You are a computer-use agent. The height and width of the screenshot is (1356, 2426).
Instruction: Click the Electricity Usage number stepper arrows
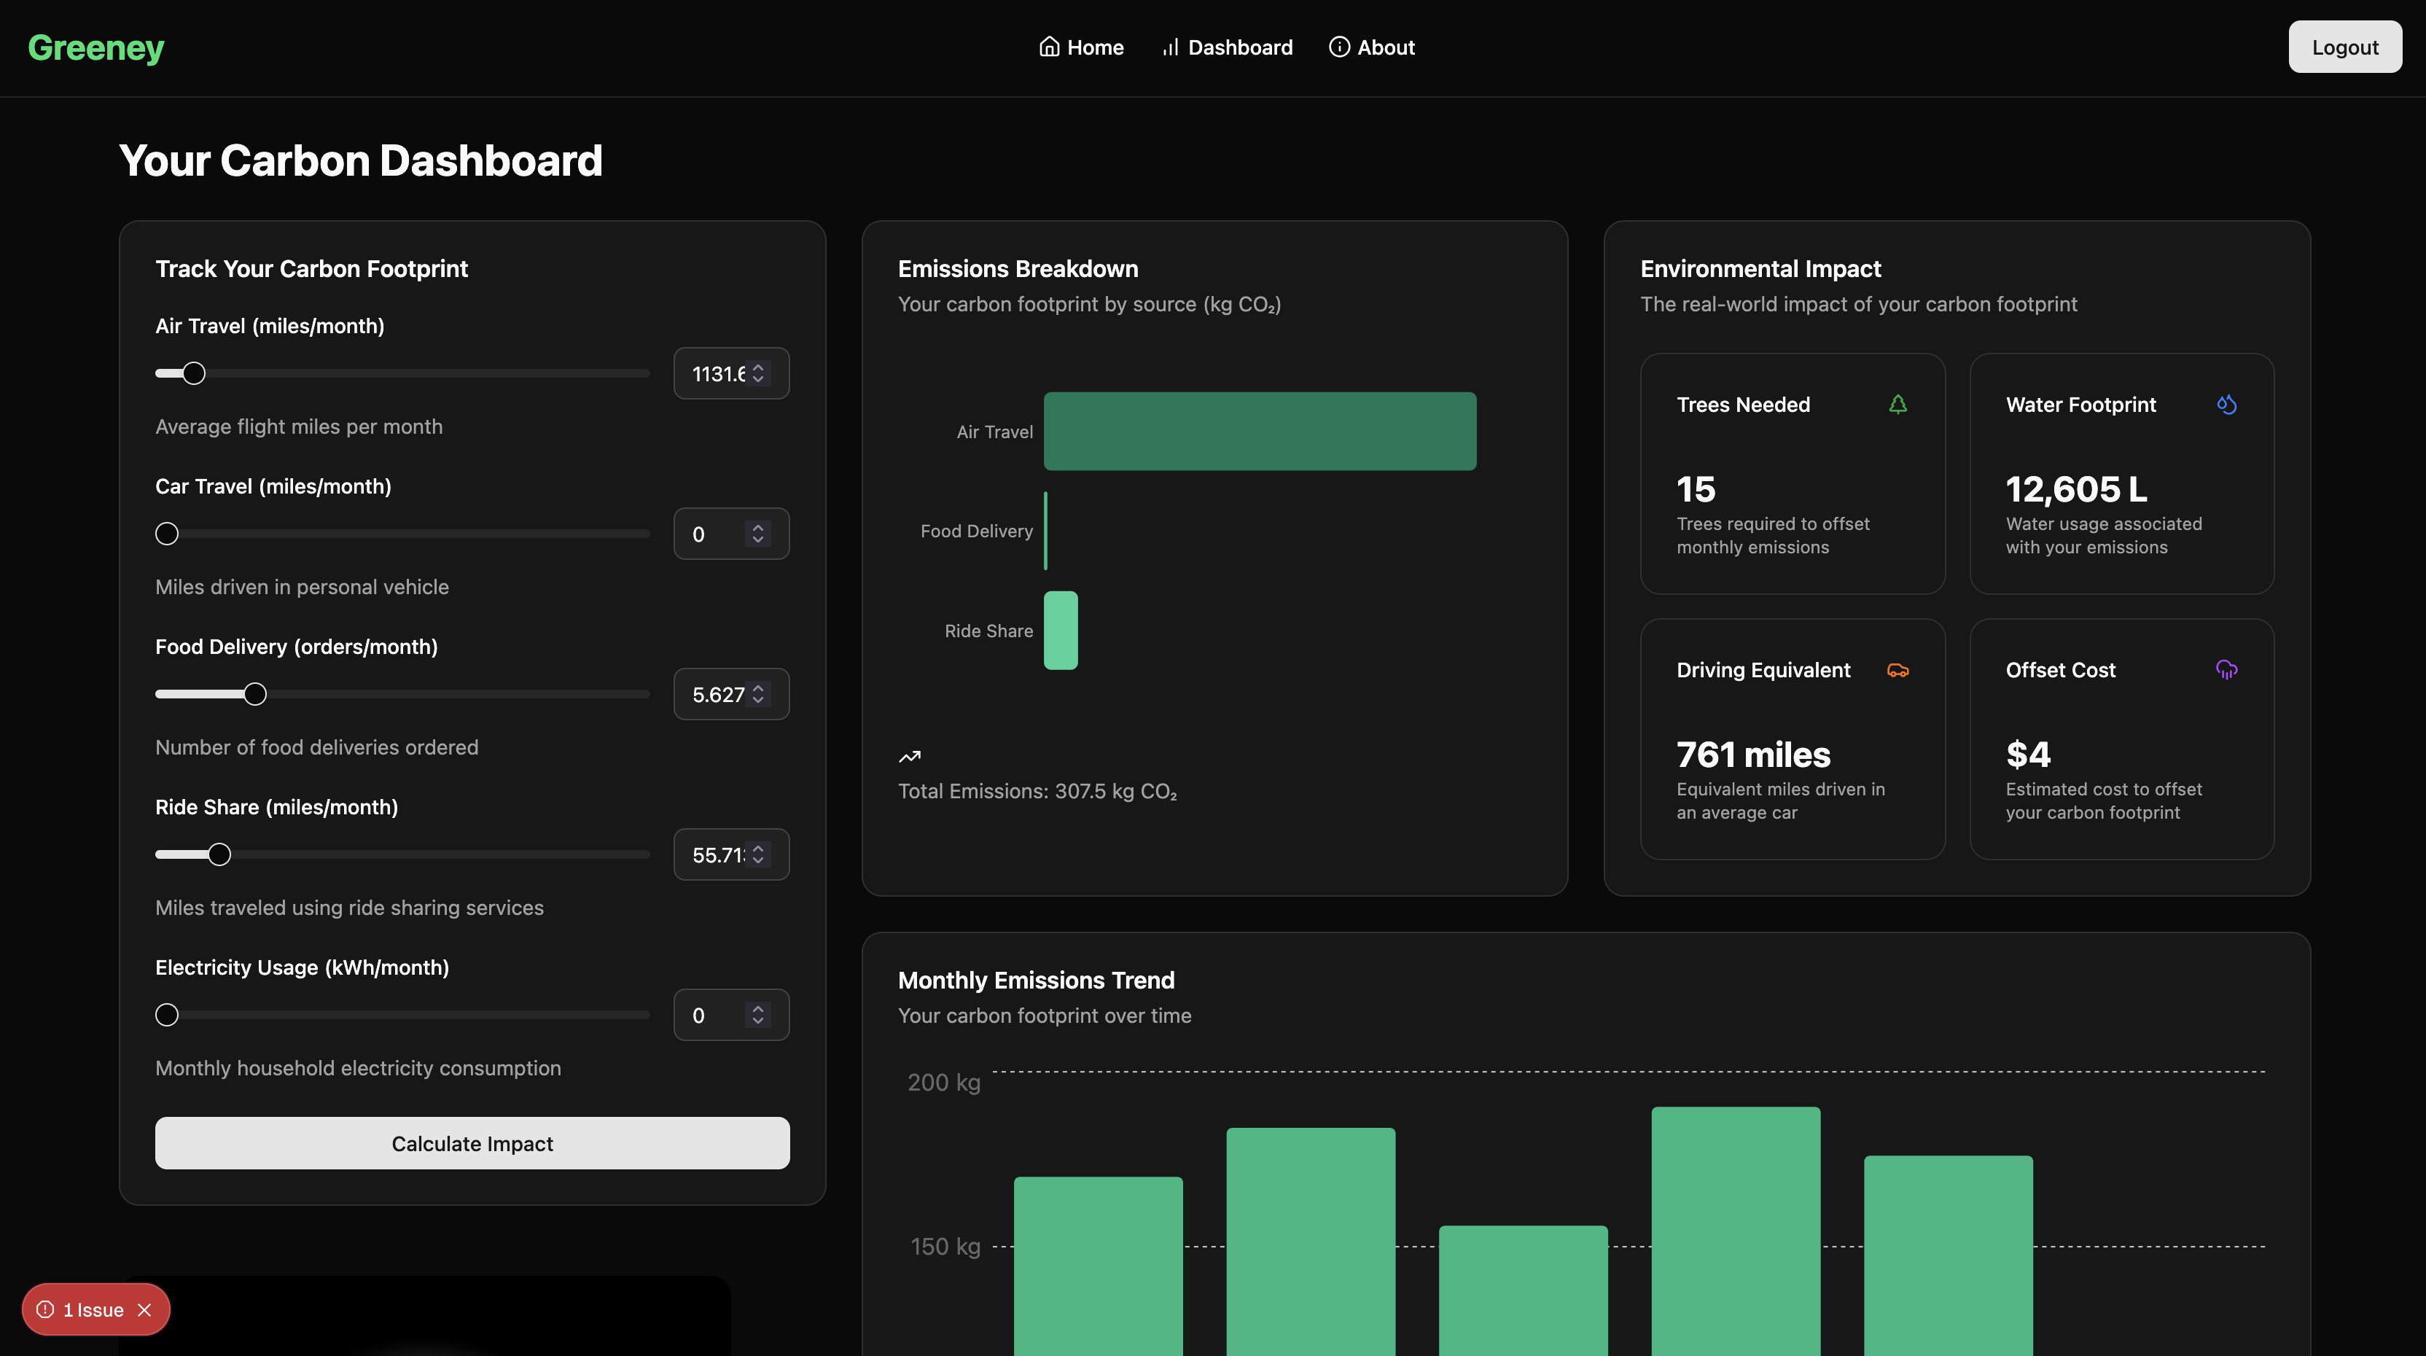coord(758,1015)
